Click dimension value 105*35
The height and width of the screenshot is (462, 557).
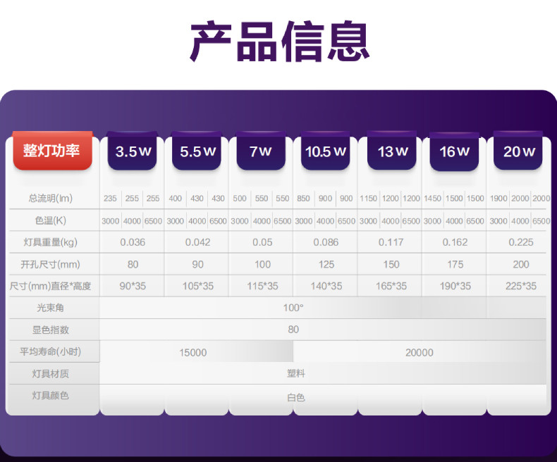tap(198, 286)
